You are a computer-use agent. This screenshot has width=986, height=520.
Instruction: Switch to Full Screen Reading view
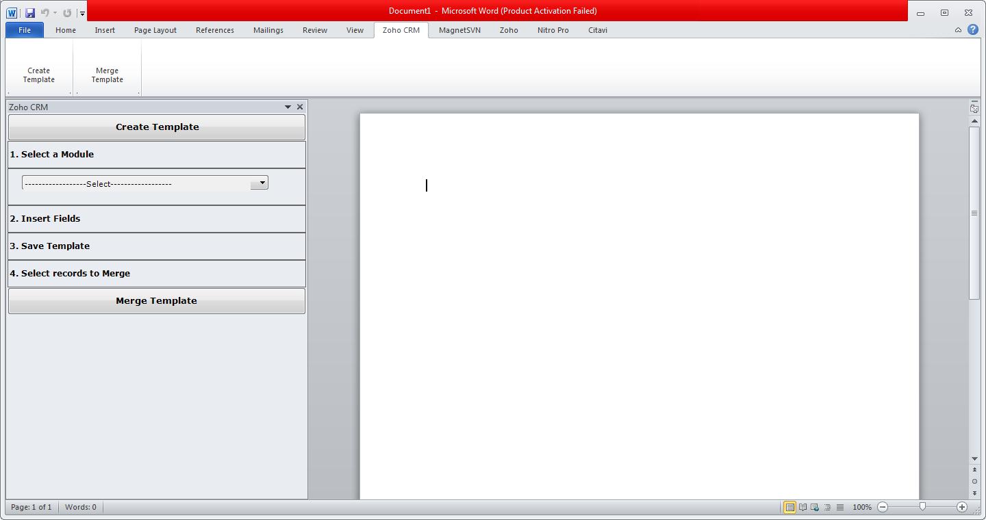coord(802,507)
